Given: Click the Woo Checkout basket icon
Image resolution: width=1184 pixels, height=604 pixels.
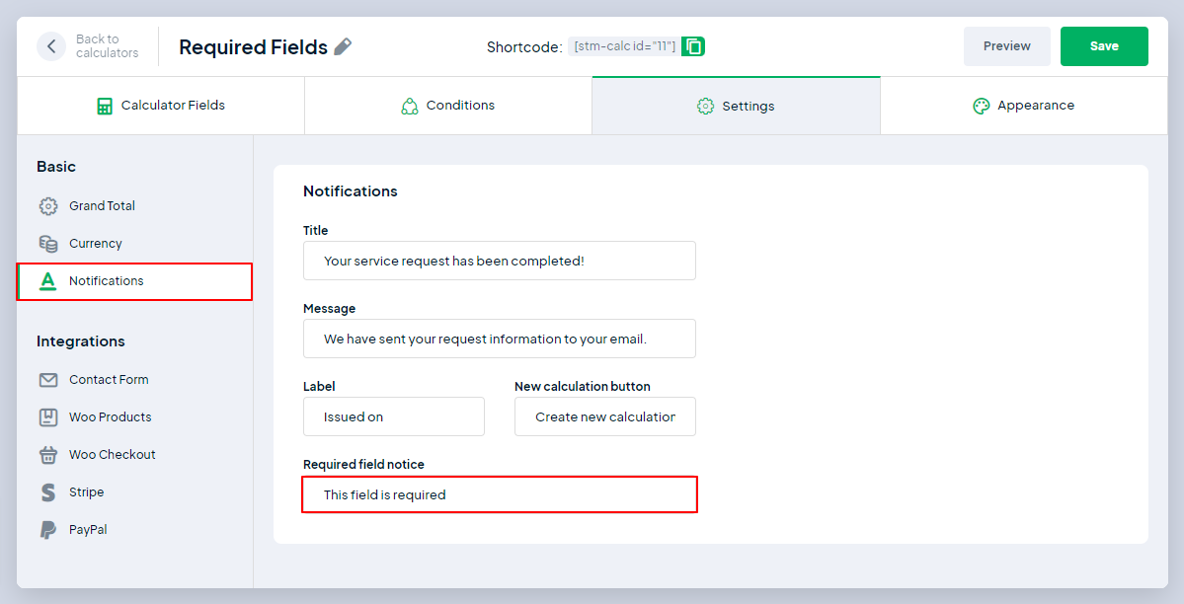Looking at the screenshot, I should click(48, 455).
